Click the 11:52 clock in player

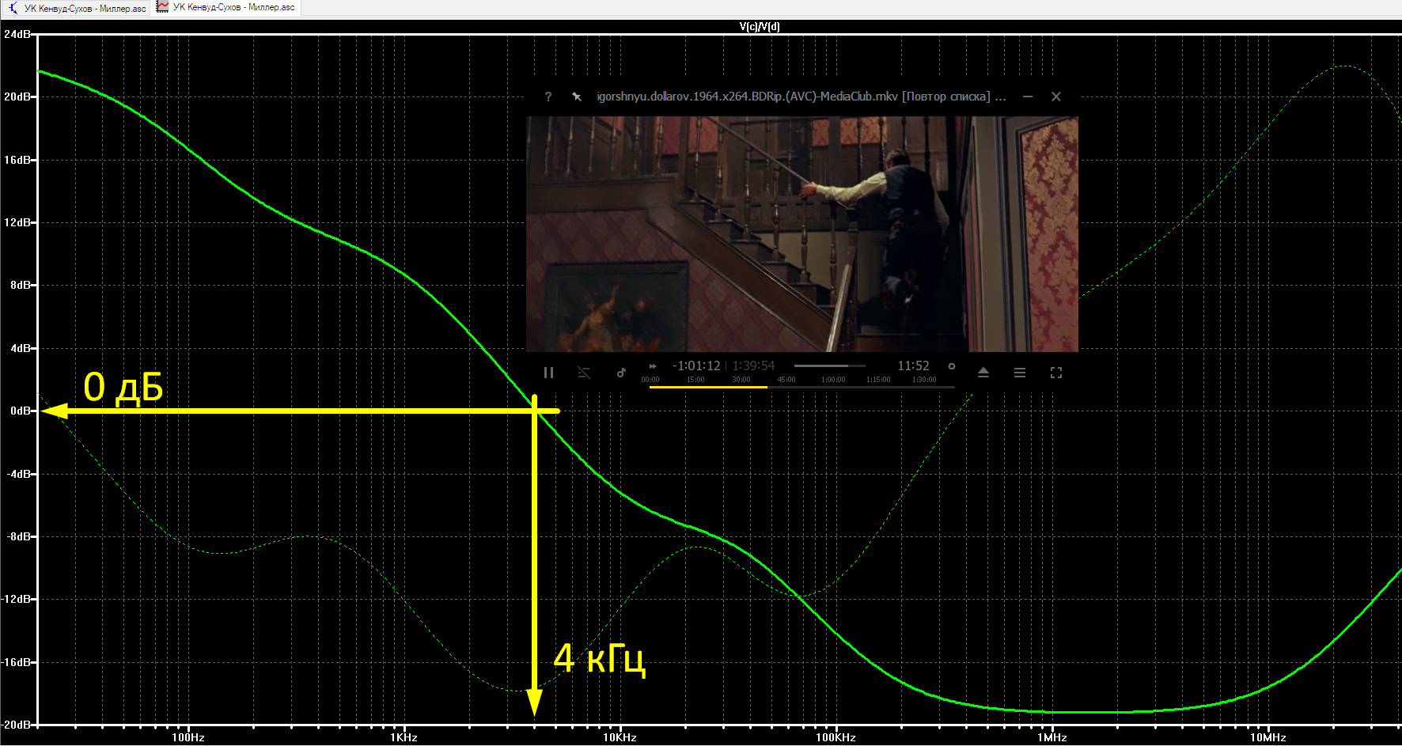point(913,365)
